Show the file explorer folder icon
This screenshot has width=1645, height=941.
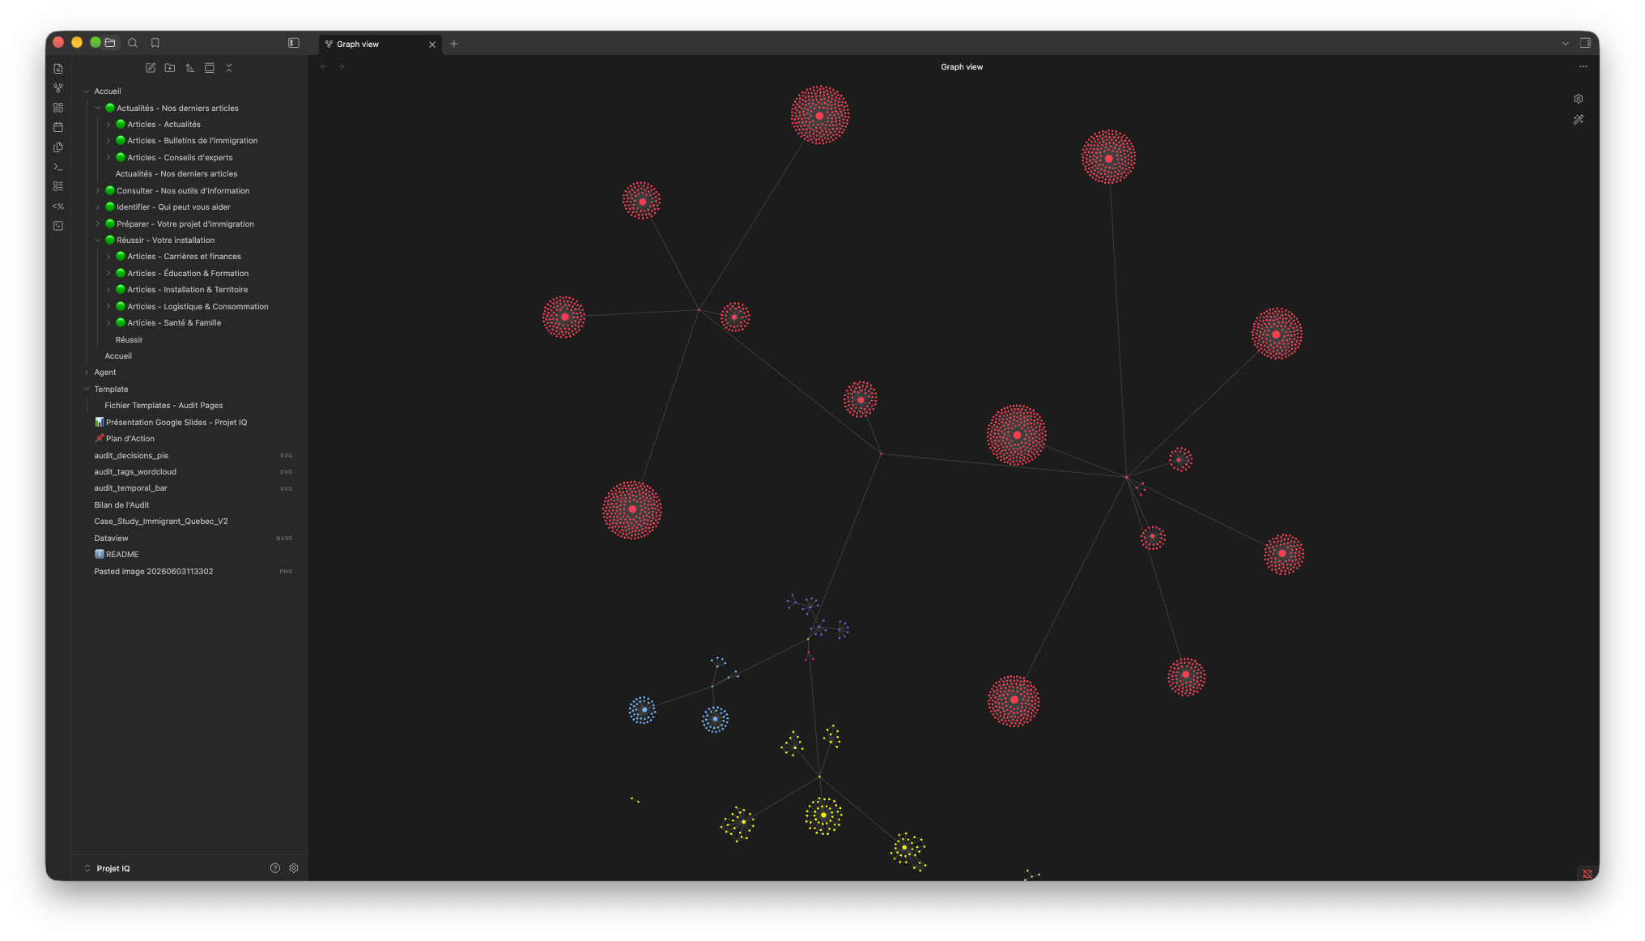(x=110, y=43)
